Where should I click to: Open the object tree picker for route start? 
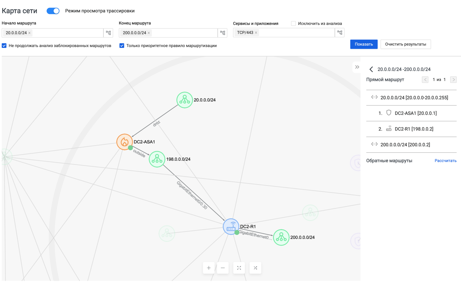pos(108,33)
